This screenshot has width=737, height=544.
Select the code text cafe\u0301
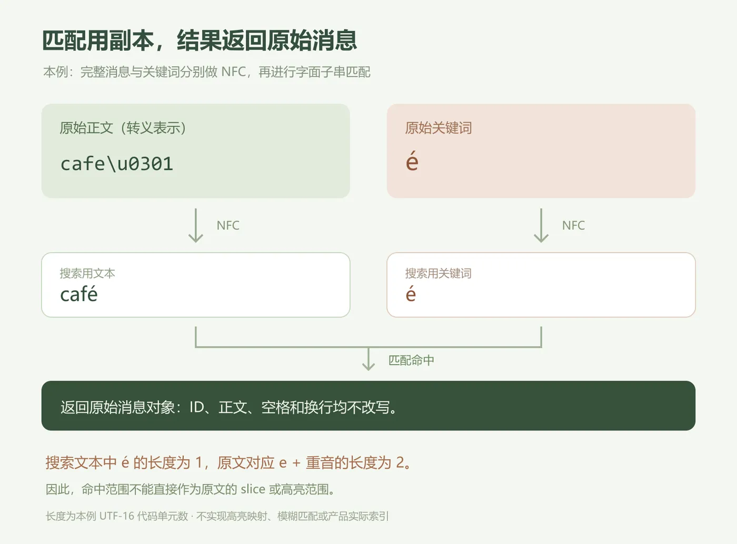(x=117, y=164)
